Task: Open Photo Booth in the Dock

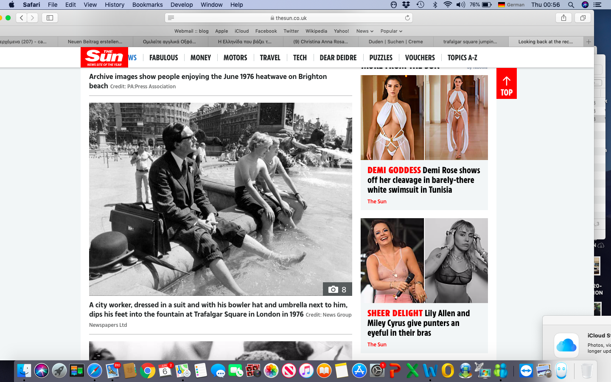Action: (253, 371)
